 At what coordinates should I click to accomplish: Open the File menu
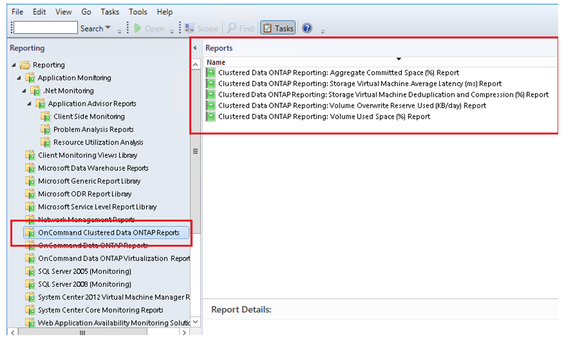coord(18,12)
